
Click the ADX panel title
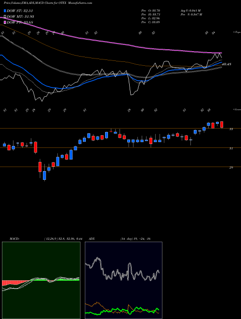(x=92, y=239)
